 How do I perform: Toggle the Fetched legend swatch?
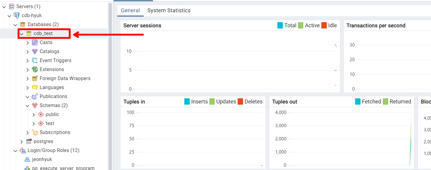pos(358,102)
